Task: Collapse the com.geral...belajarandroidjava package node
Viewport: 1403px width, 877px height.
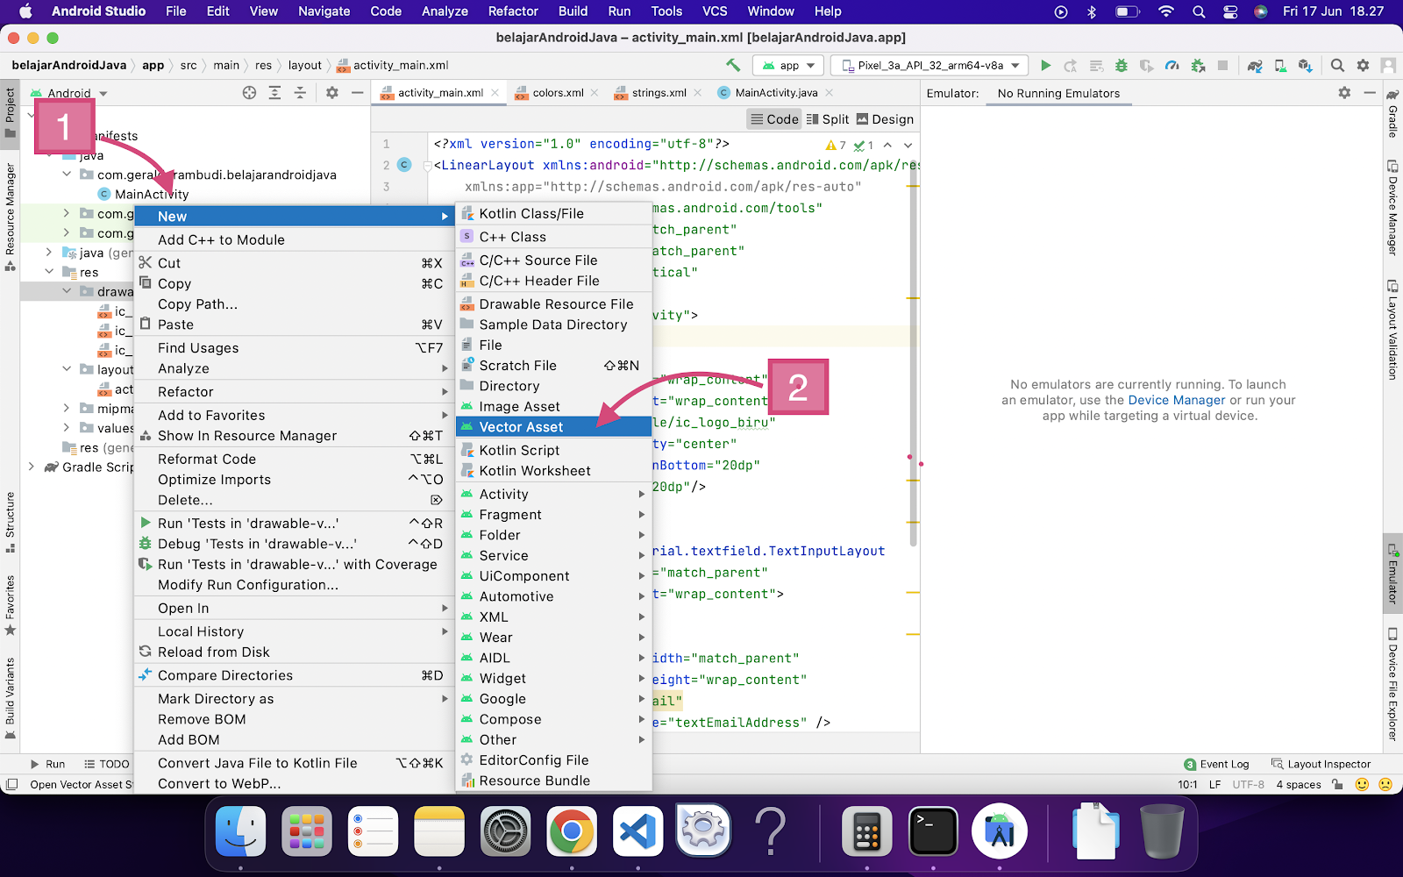Action: coord(67,175)
